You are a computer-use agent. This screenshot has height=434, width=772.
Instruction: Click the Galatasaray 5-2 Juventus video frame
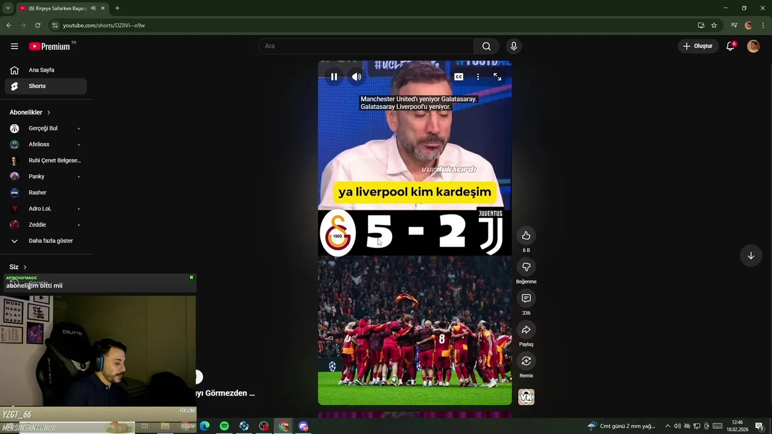pyautogui.click(x=415, y=233)
